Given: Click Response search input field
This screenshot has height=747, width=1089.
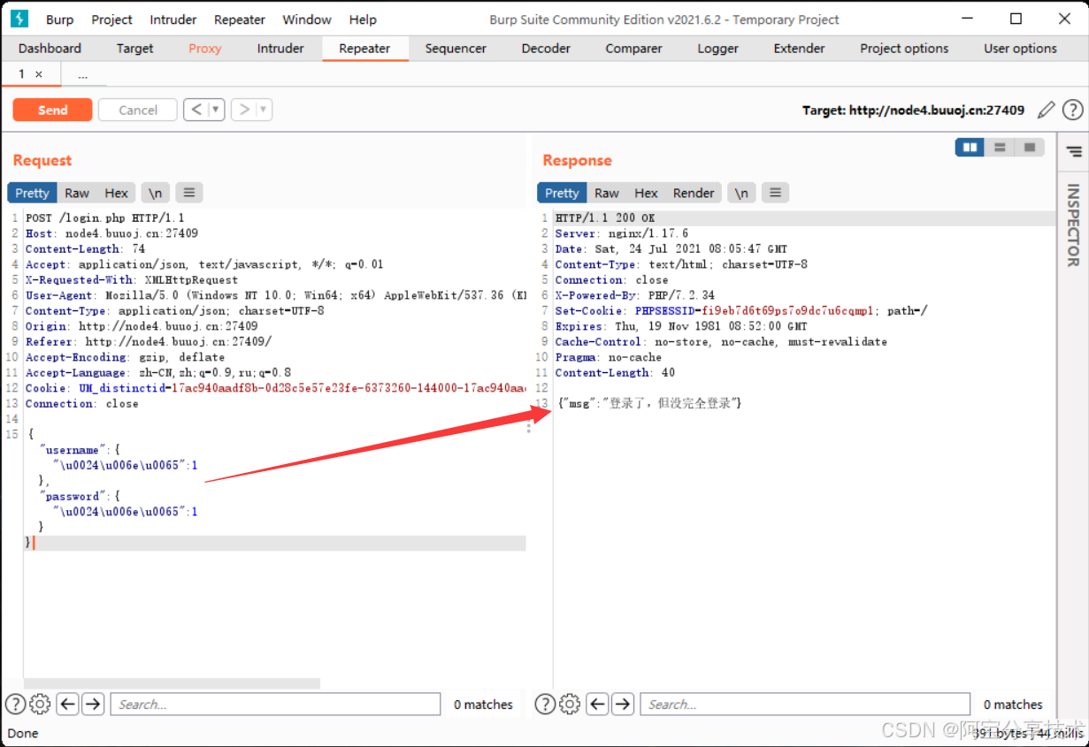Looking at the screenshot, I should [805, 705].
